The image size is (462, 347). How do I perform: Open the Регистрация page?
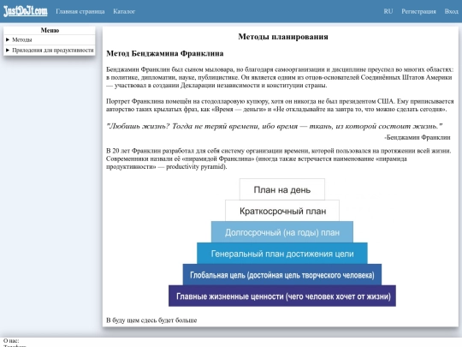coord(418,11)
